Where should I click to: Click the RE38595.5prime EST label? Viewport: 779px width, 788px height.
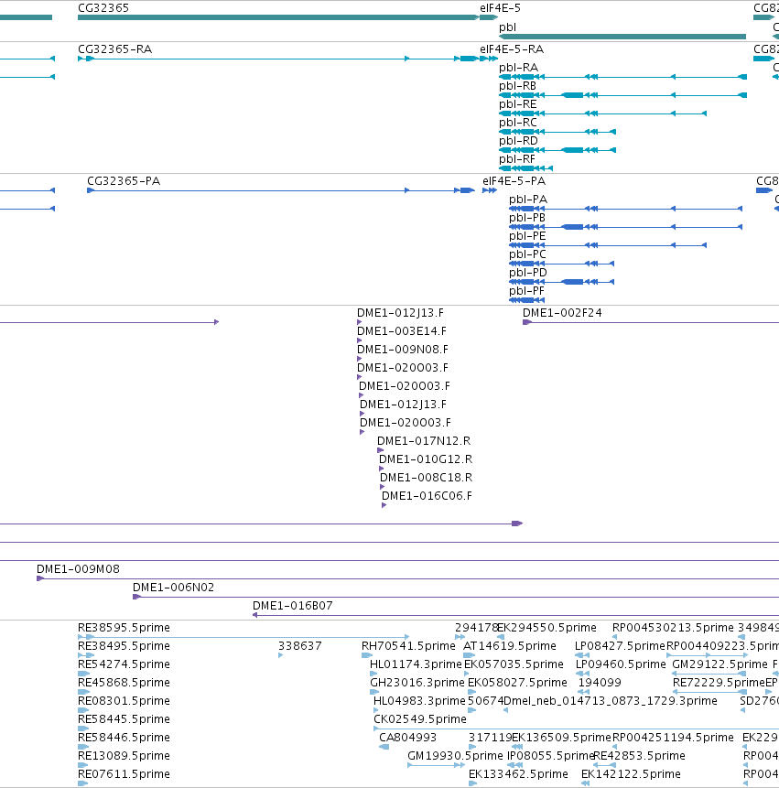[124, 628]
